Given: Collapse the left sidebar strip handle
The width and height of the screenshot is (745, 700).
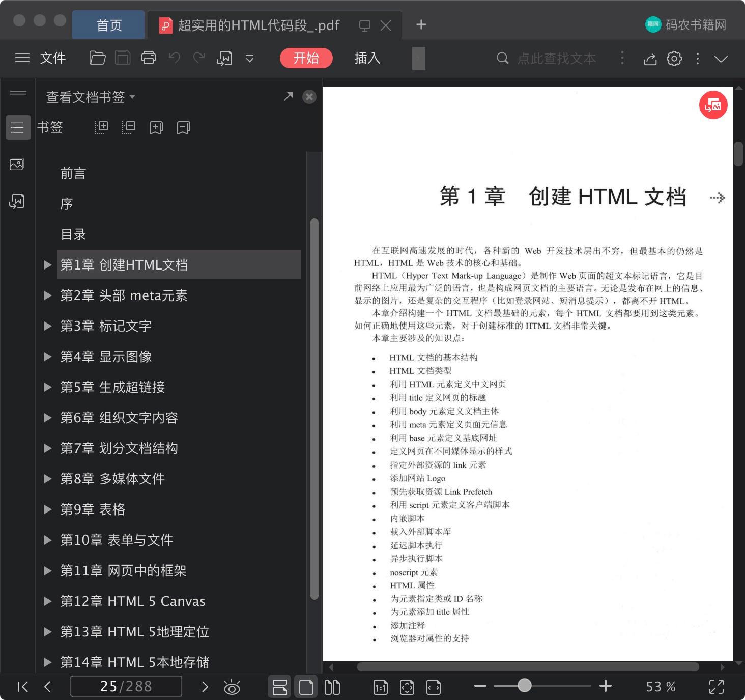Looking at the screenshot, I should pos(18,93).
